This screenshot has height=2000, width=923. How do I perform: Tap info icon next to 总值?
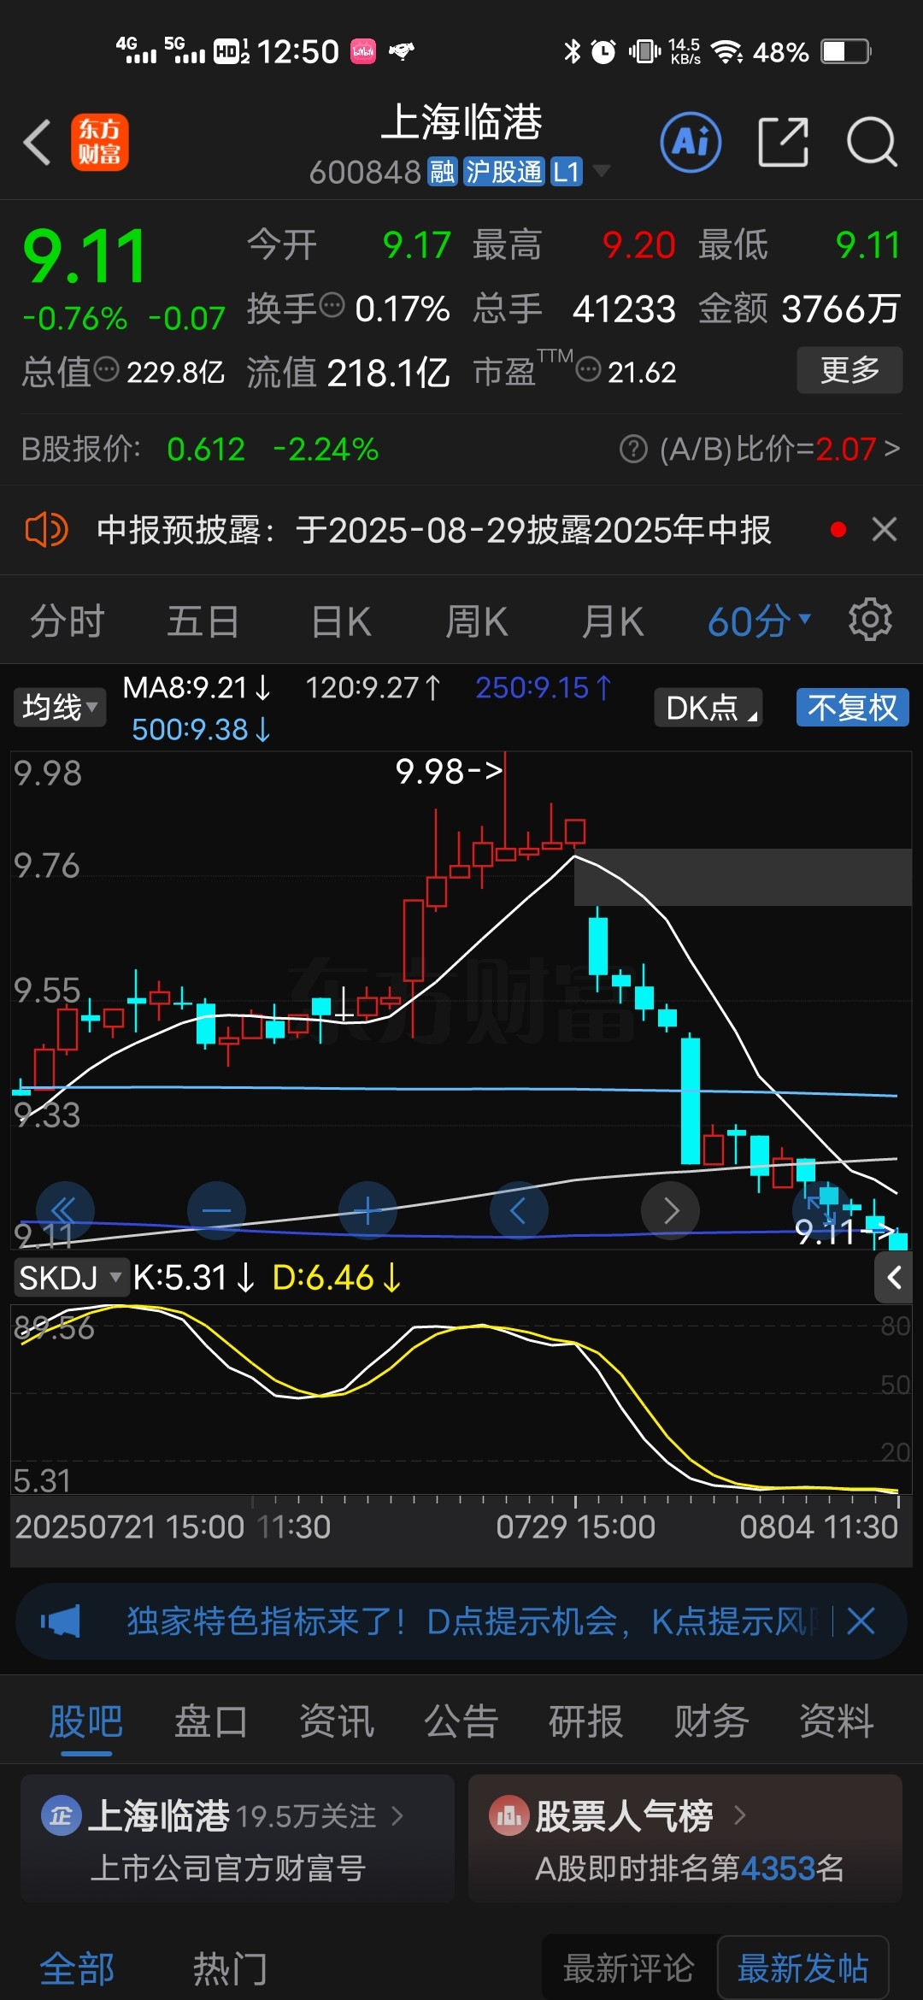pos(106,369)
